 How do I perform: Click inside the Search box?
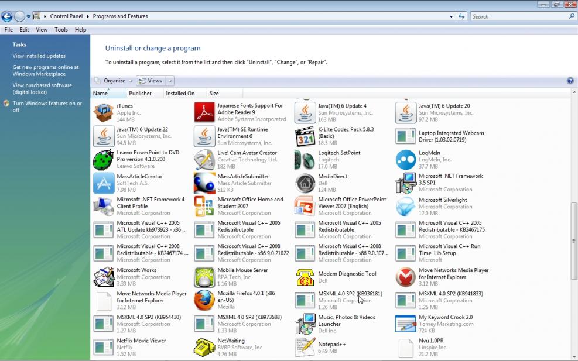tap(520, 16)
